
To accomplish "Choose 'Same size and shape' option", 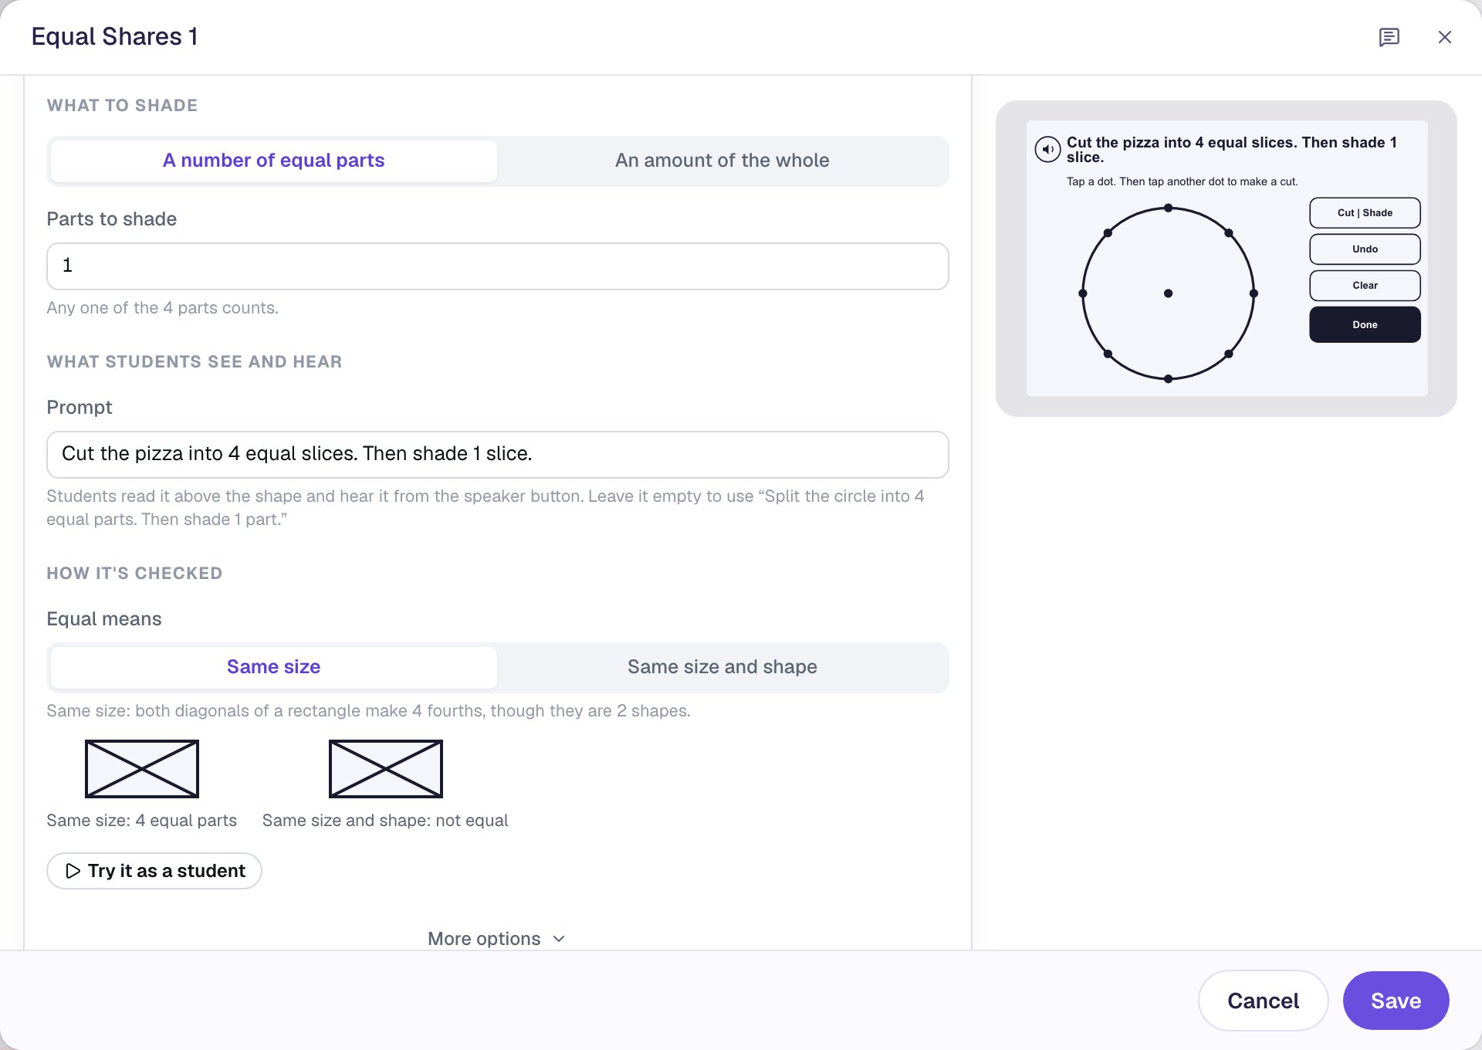I will (x=722, y=667).
